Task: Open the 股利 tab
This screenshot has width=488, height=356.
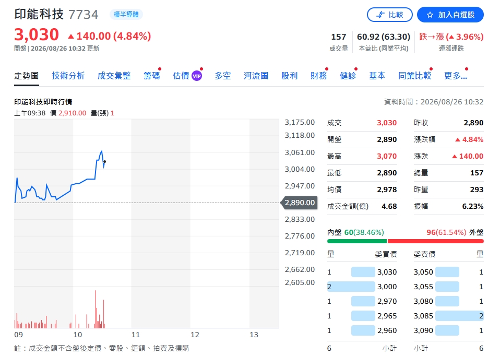Action: (x=290, y=76)
